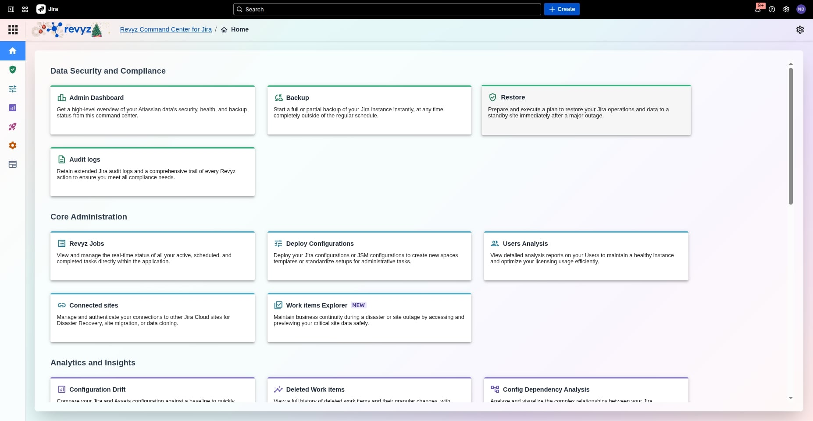This screenshot has width=813, height=421.
Task: Open the Admin Dashboard card
Action: [152, 110]
